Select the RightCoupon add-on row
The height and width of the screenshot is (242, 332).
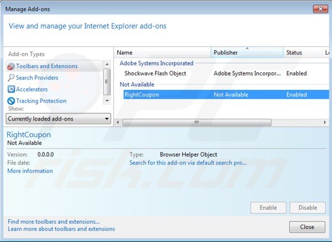tap(226, 94)
